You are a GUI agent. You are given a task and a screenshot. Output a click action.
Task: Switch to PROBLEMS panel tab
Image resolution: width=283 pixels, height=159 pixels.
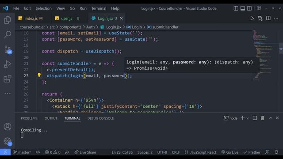point(29,118)
